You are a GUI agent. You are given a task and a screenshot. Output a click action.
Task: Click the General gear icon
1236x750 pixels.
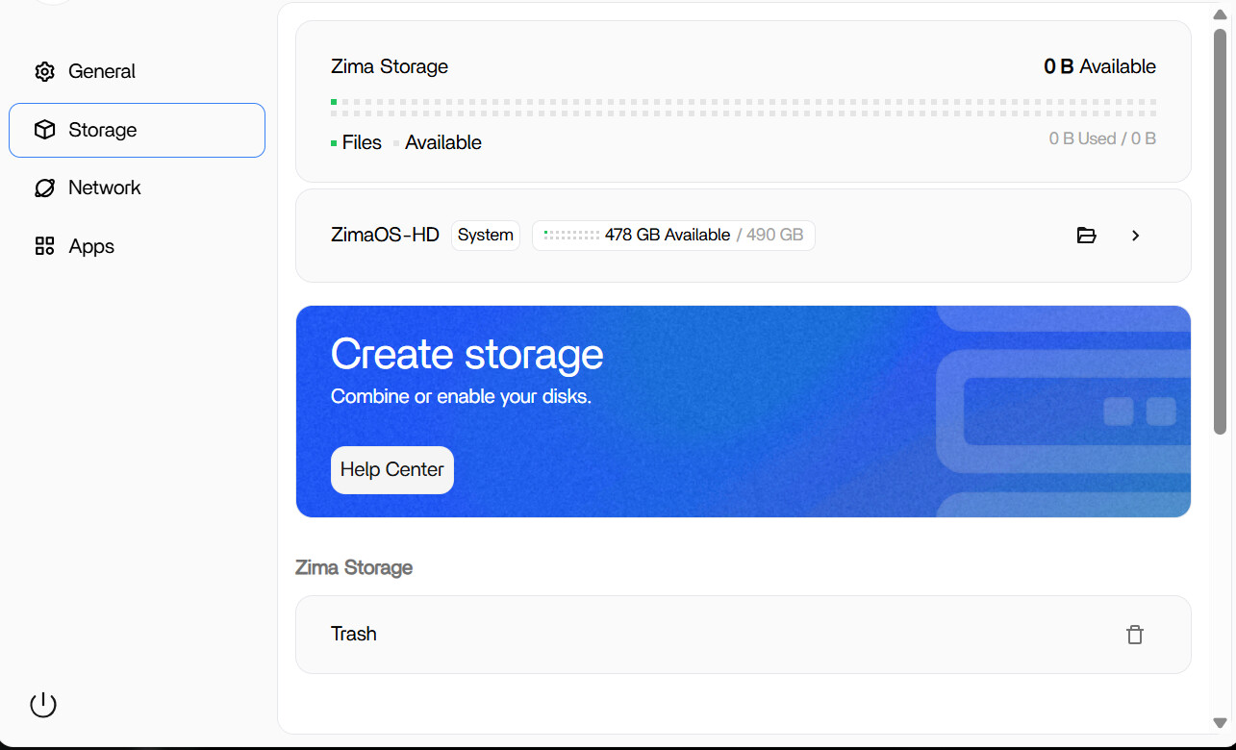point(44,71)
